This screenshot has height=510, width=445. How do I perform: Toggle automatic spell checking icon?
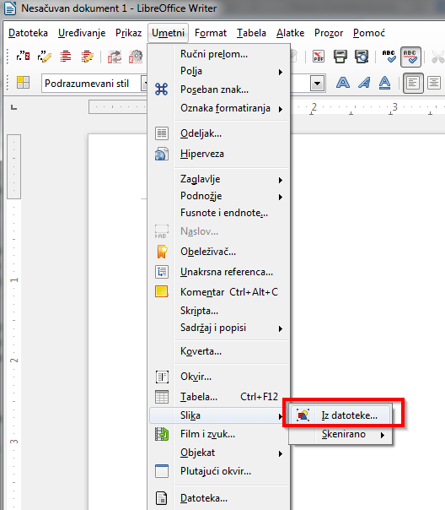[x=410, y=57]
